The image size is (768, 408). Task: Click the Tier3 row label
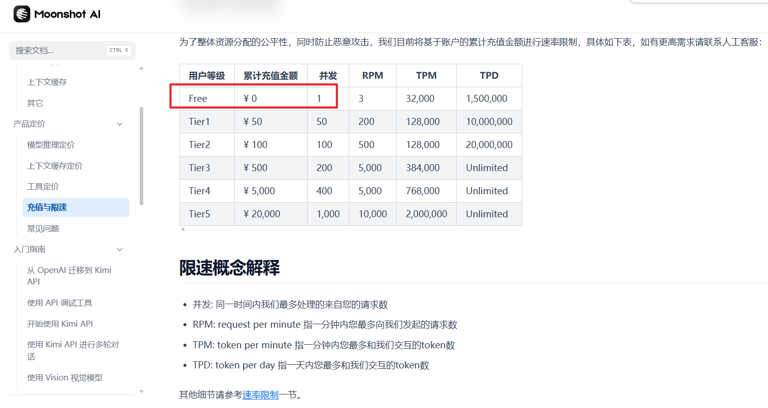pyautogui.click(x=207, y=168)
